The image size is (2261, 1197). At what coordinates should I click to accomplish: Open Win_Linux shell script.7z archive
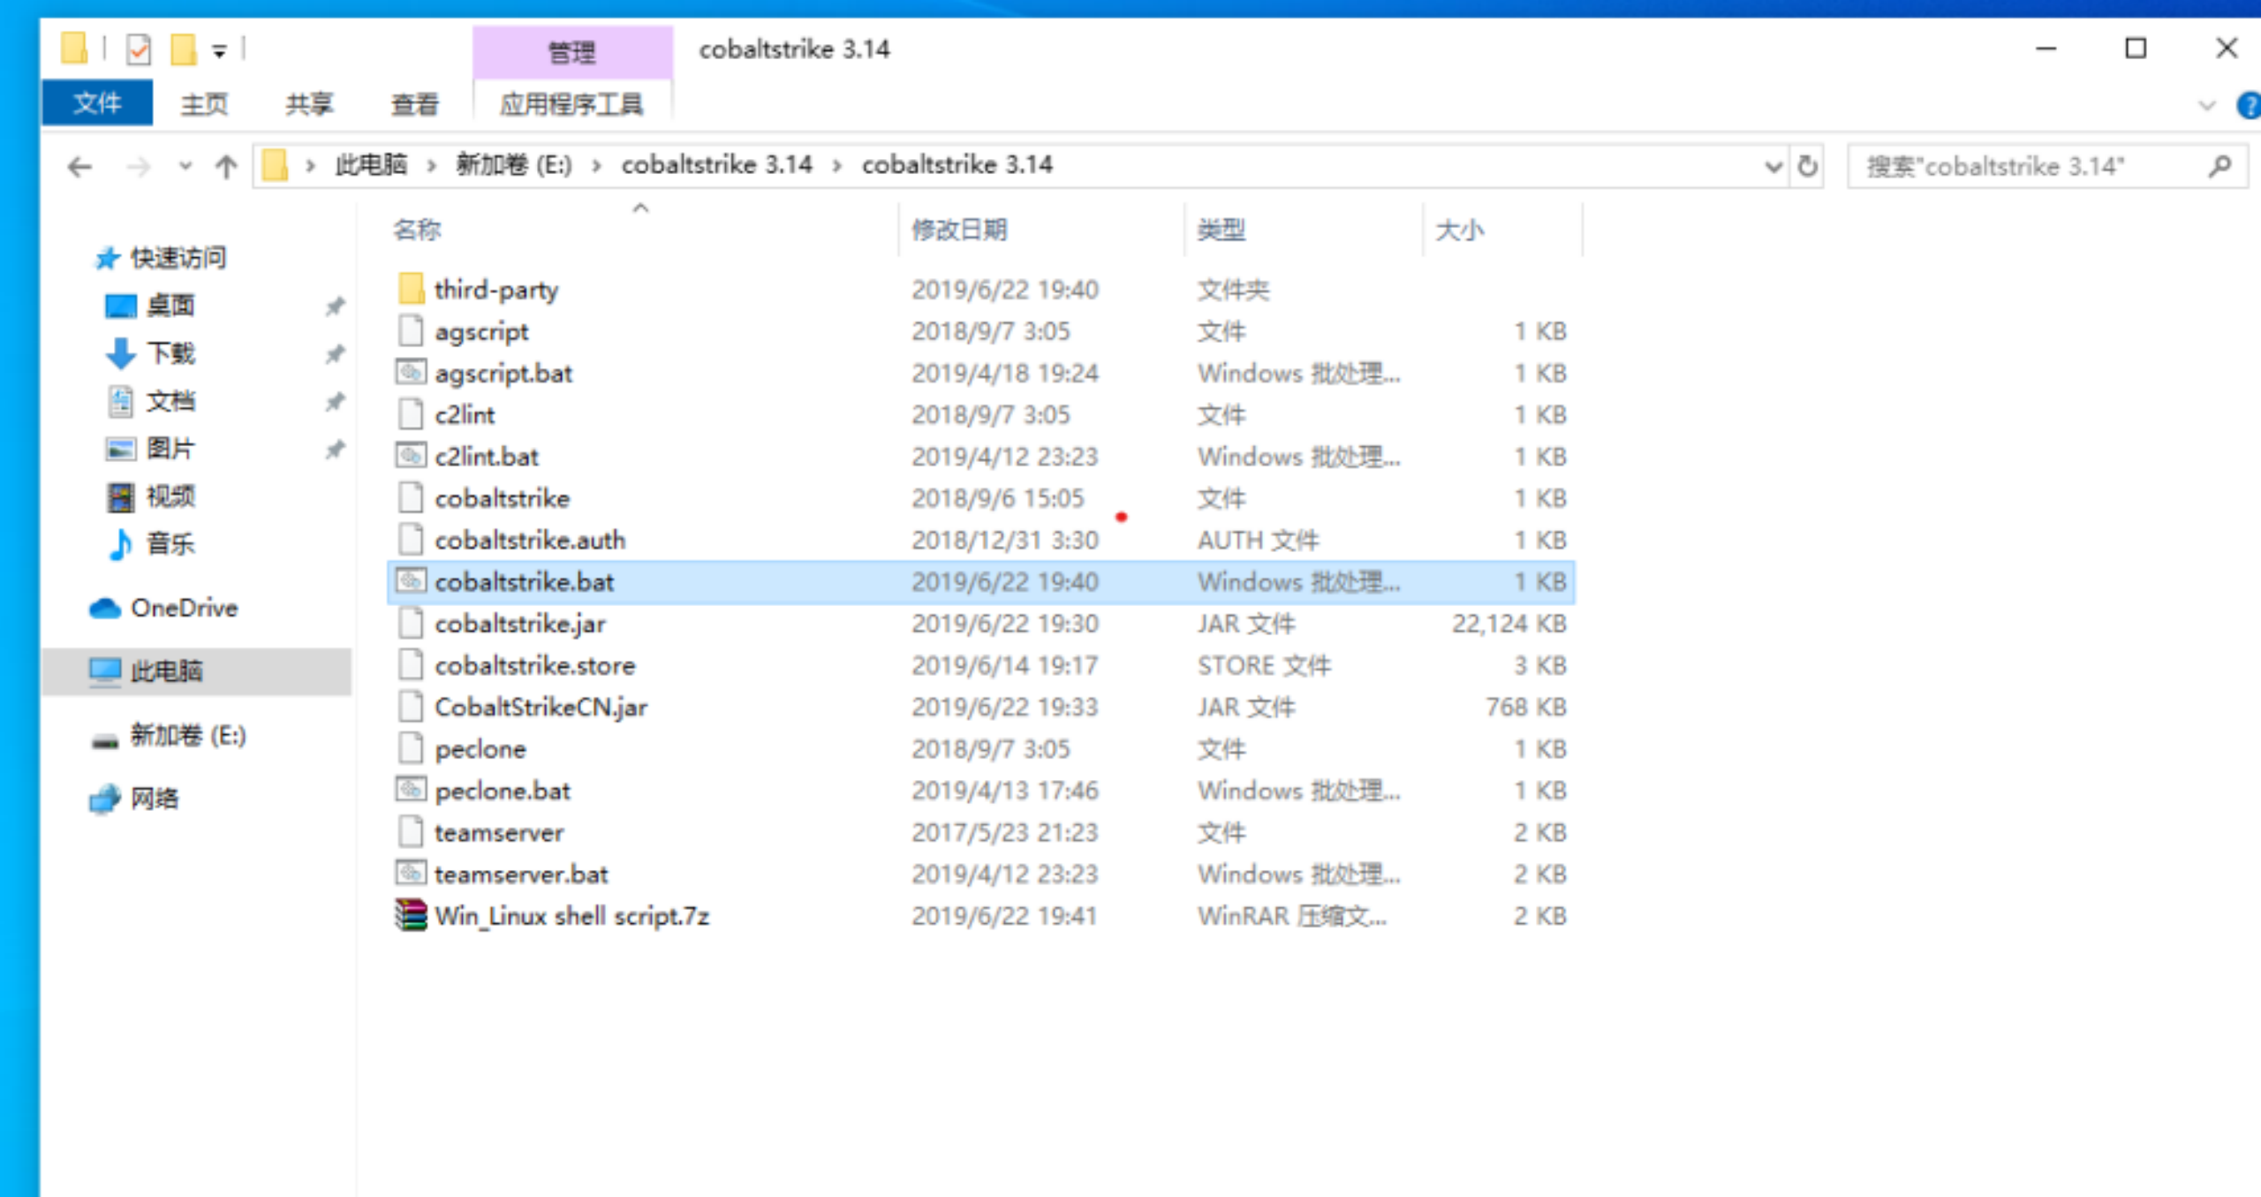point(571,914)
